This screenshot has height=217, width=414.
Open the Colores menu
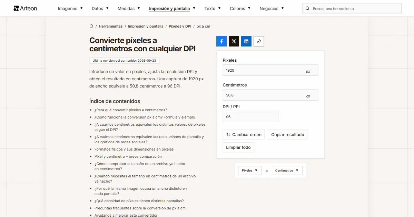pyautogui.click(x=240, y=8)
